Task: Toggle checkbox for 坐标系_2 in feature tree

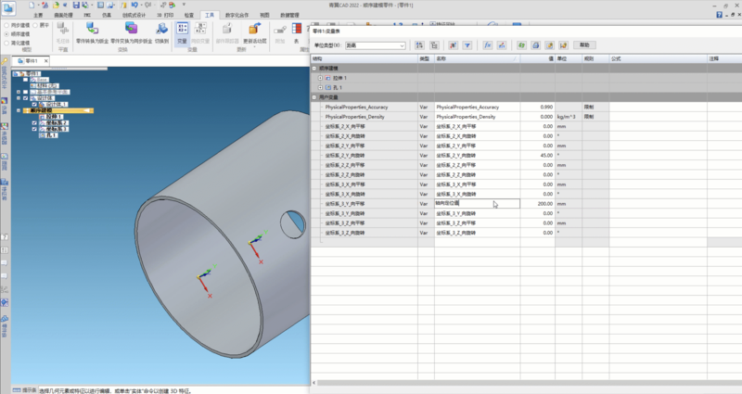Action: 35,122
